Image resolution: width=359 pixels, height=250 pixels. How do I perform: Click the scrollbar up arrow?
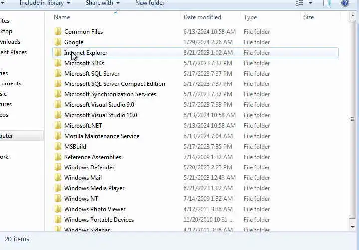click(x=352, y=15)
